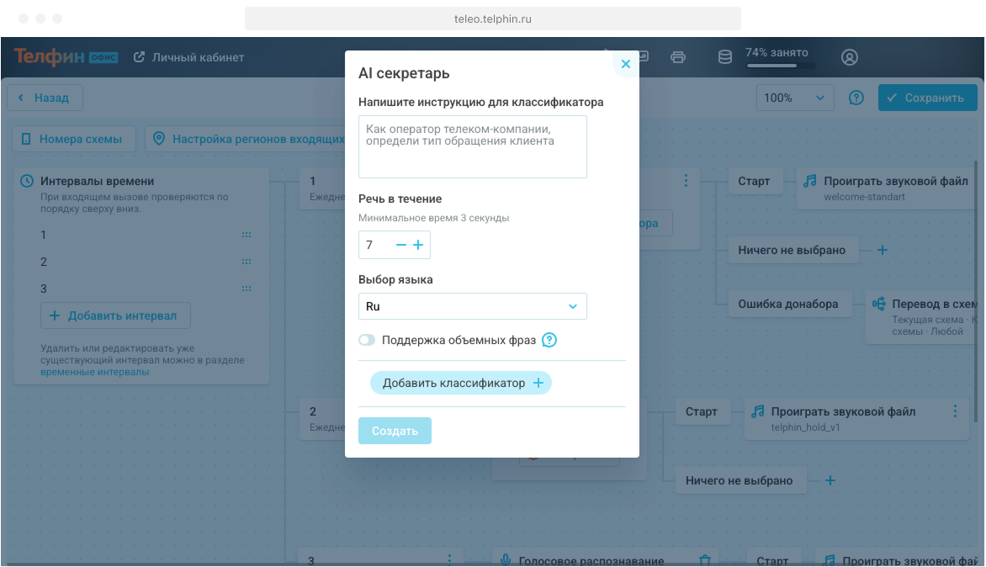Click the database storage icon
Screen dimensions: 986x567
click(x=724, y=57)
